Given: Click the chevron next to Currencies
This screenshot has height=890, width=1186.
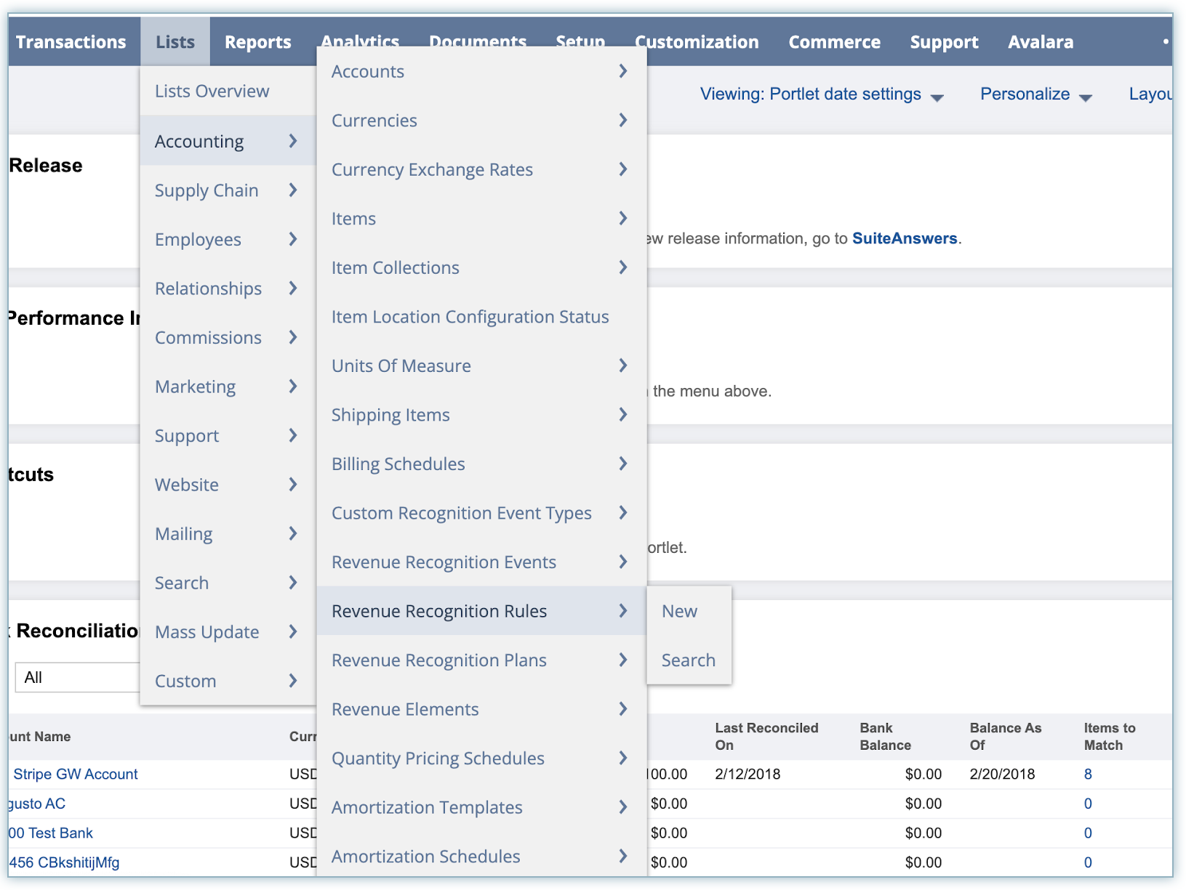Looking at the screenshot, I should 622,121.
